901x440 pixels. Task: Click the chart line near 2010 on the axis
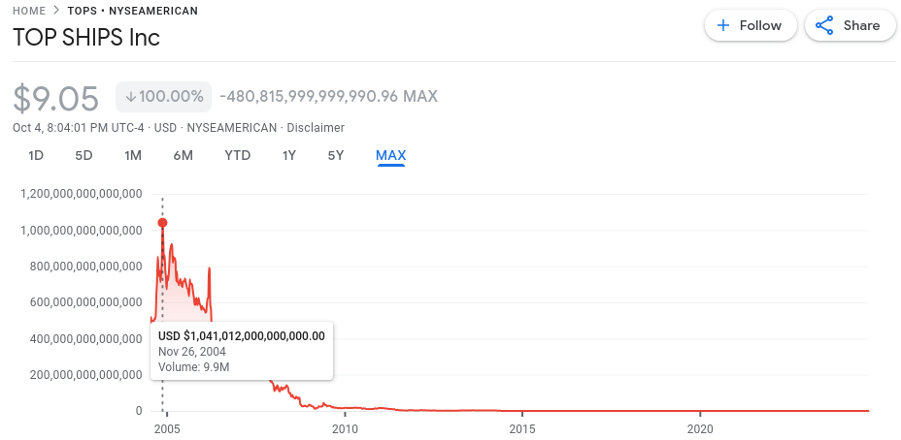tap(345, 408)
